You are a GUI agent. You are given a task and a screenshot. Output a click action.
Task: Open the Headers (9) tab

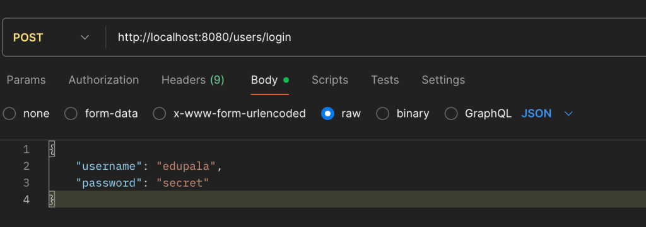(x=193, y=80)
